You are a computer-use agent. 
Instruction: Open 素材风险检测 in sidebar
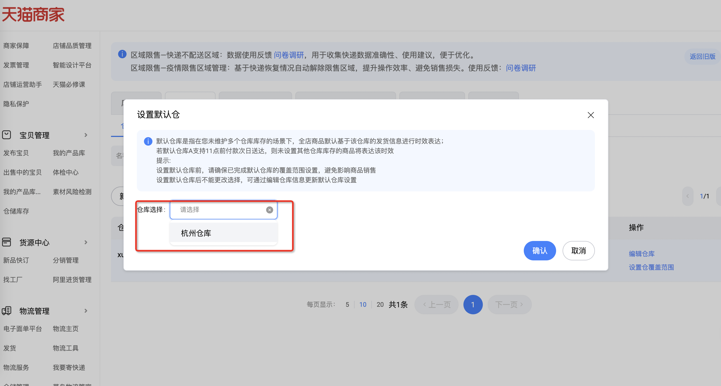(x=72, y=192)
